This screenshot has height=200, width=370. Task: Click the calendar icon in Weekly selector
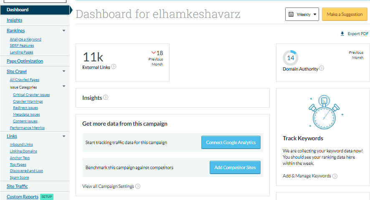pyautogui.click(x=291, y=14)
